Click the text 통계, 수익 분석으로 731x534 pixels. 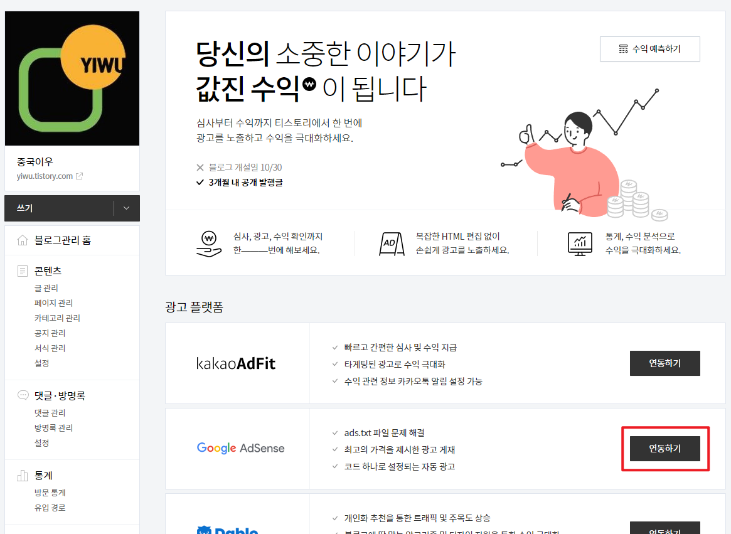point(640,237)
